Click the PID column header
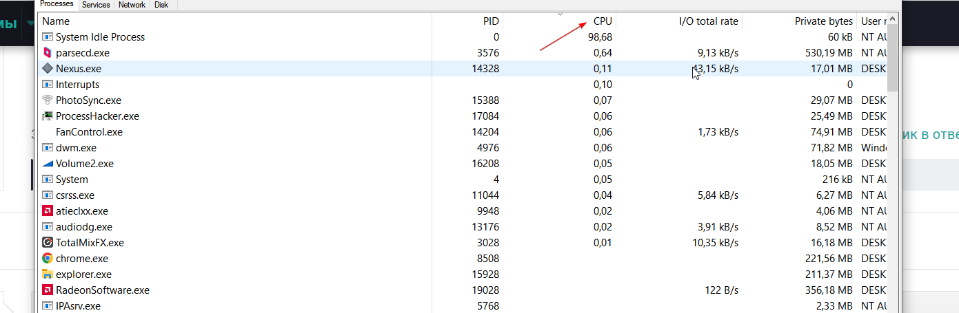Viewport: 959px width, 313px height. point(490,21)
